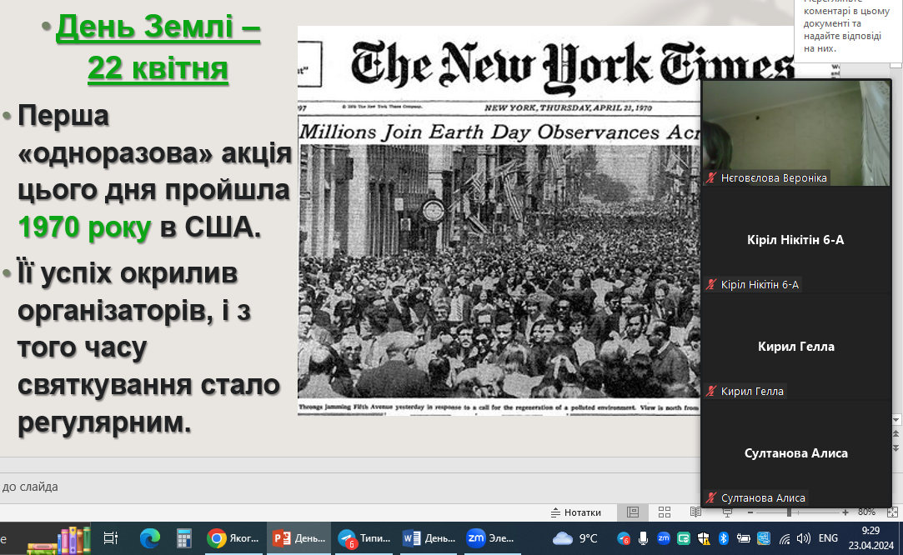
Task: Click the battery icon in system tray
Action: point(743,538)
